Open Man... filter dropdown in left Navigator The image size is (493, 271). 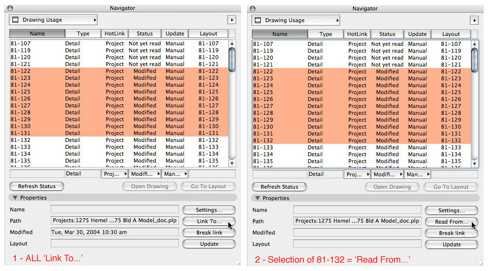coord(175,174)
